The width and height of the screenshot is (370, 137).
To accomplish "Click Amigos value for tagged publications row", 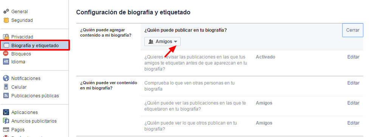I will point(264,103).
